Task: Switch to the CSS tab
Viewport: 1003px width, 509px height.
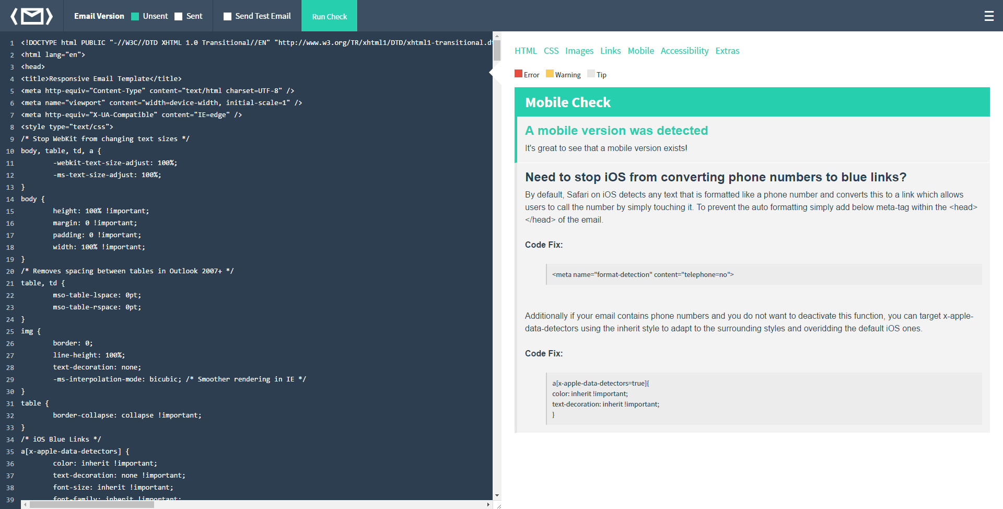Action: coord(551,51)
